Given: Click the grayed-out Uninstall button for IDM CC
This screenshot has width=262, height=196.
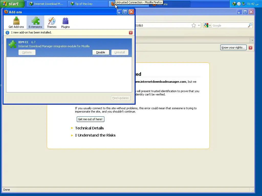Looking at the screenshot, I should 120,52.
